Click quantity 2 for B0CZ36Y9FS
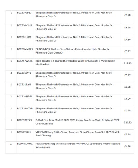 [11, 73]
